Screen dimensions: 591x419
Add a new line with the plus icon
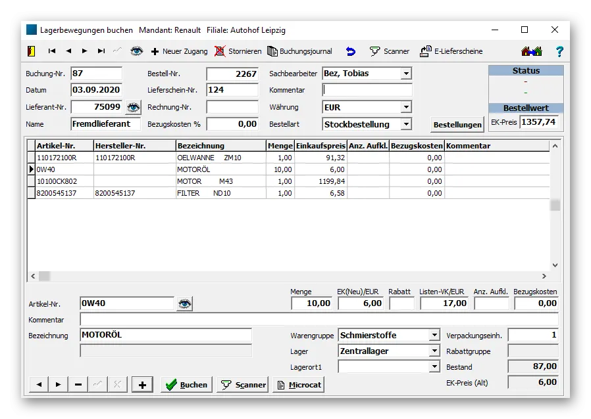(x=142, y=384)
